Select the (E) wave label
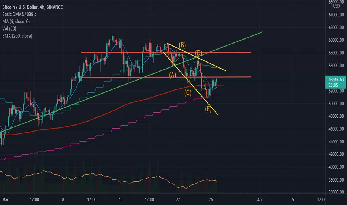 (208, 109)
